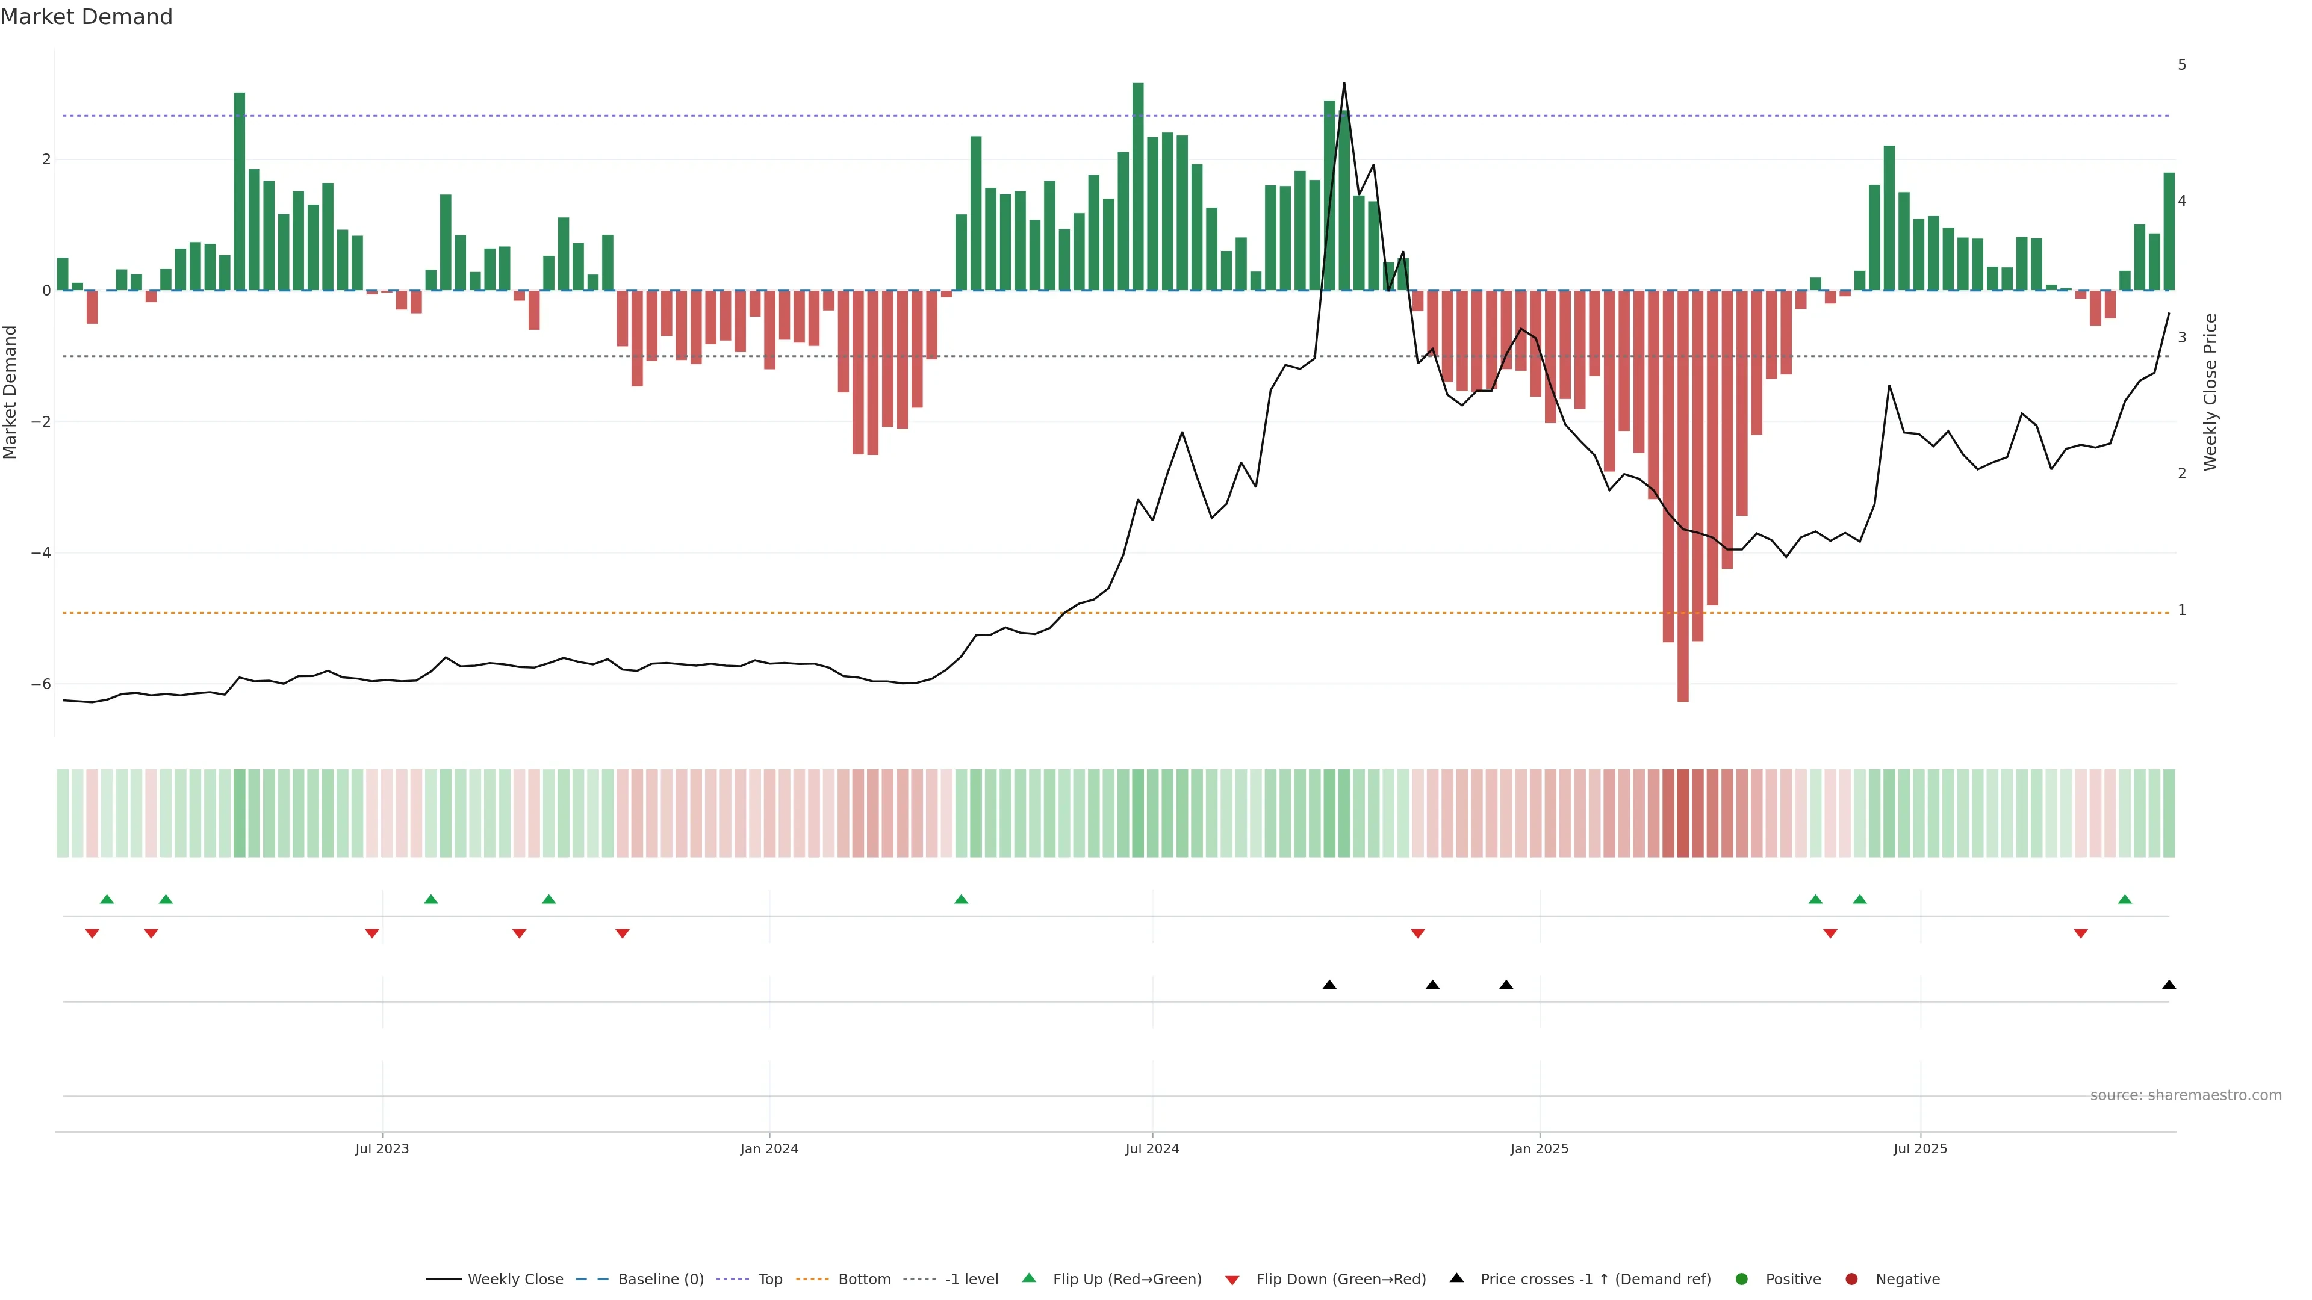Click the first green flip up marker on left
2312x1300 pixels.
pos(107,899)
